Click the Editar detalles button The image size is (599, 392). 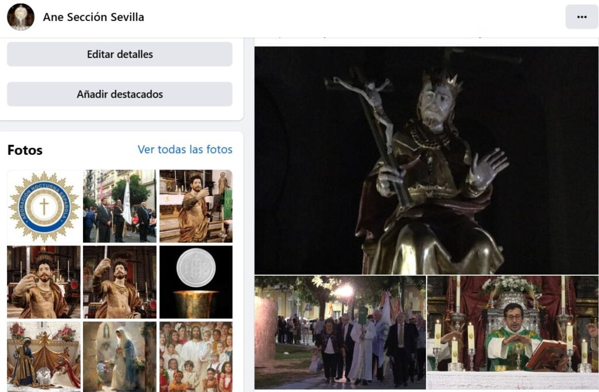coord(120,54)
